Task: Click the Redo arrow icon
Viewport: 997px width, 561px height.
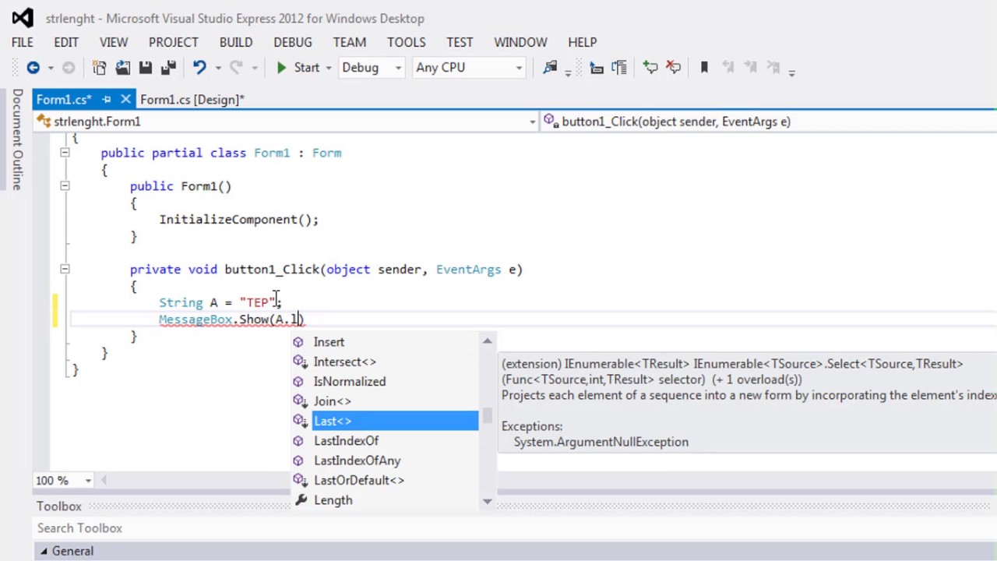Action: pyautogui.click(x=236, y=68)
